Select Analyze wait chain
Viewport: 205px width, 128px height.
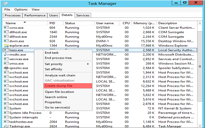point(68,75)
